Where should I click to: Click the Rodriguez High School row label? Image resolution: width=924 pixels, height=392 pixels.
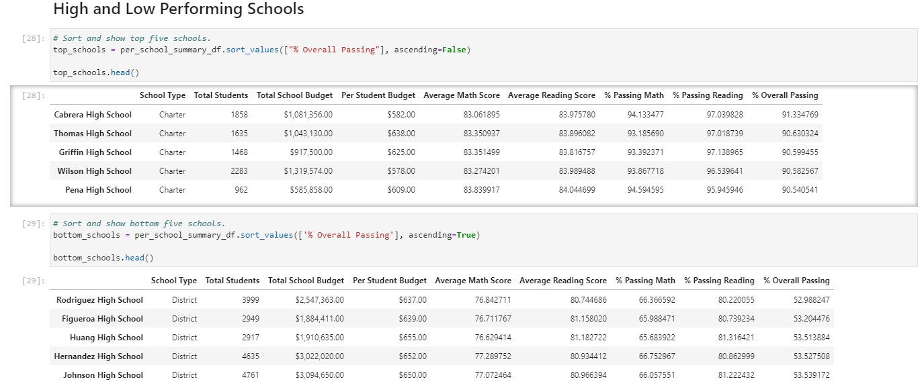pyautogui.click(x=99, y=300)
